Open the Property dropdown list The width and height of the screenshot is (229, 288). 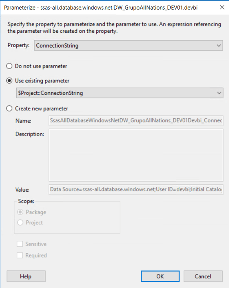128,45
